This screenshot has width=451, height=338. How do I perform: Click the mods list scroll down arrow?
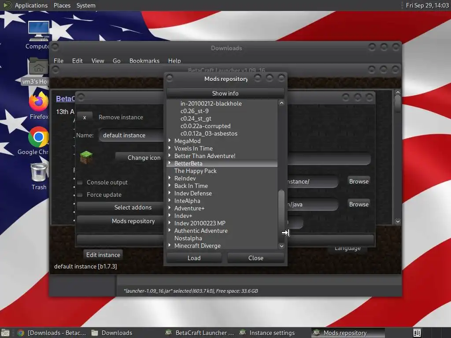click(x=281, y=246)
